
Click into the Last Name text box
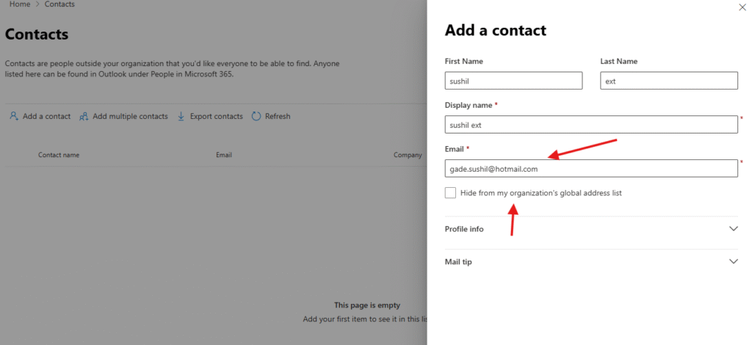(668, 81)
